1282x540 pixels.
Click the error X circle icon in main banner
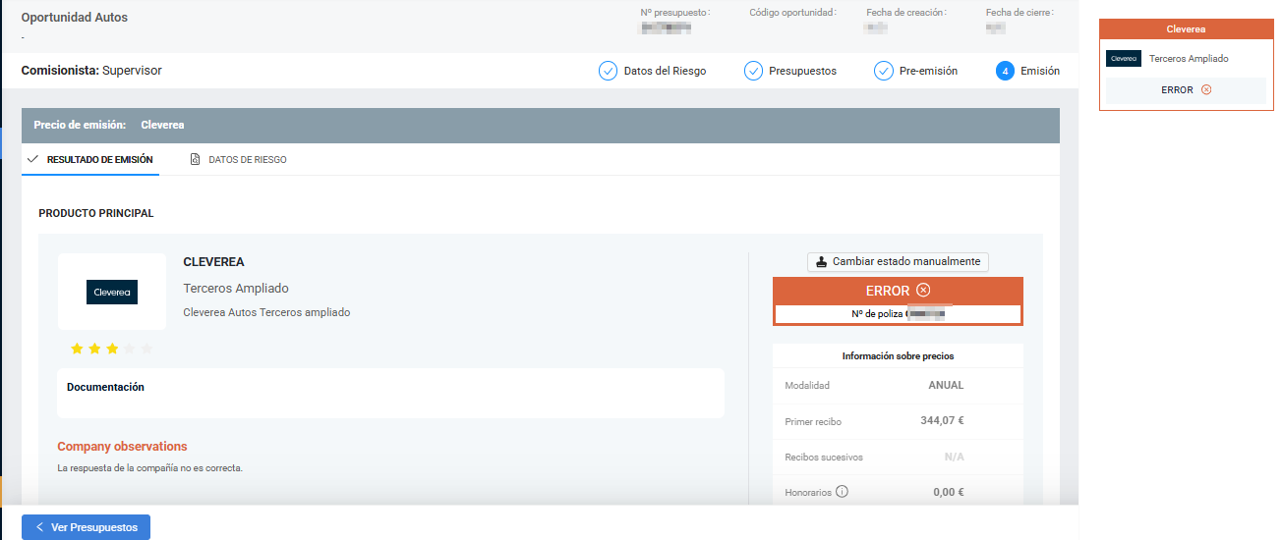click(922, 291)
